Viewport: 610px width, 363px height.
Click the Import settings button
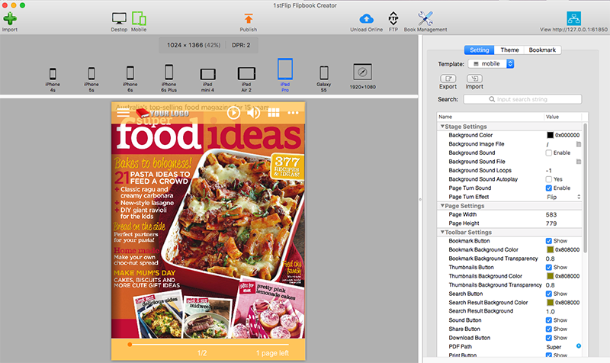point(474,79)
